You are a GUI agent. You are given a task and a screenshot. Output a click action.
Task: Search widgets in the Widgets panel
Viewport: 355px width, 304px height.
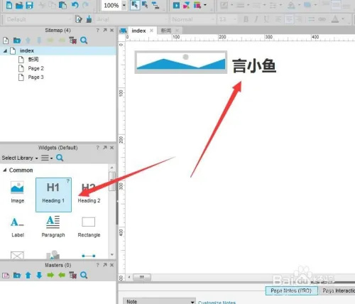pos(60,158)
